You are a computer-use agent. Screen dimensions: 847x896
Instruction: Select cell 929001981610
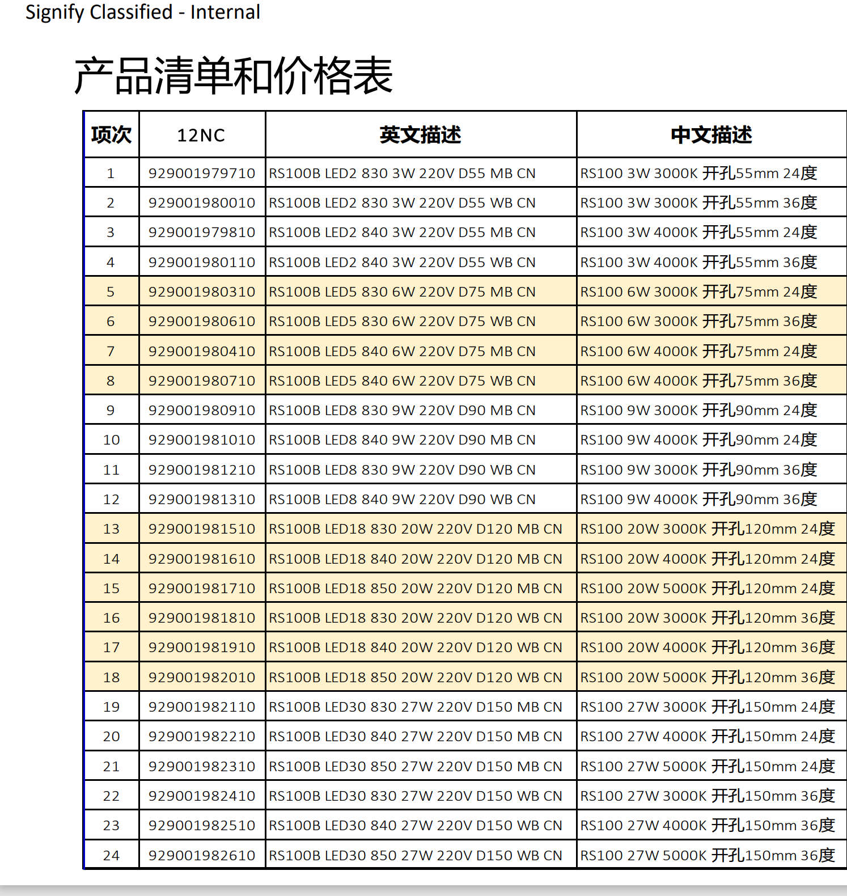202,559
